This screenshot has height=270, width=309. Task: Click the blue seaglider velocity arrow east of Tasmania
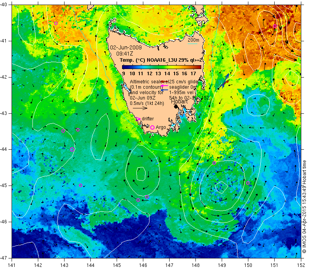(226, 80)
